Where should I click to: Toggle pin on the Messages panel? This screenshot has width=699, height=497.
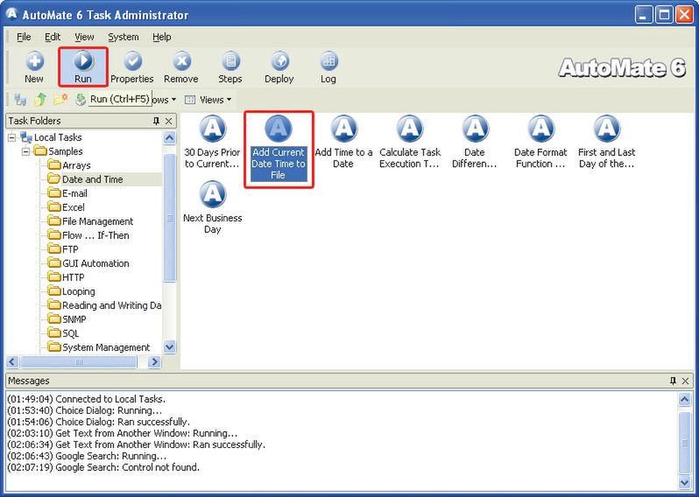[673, 381]
